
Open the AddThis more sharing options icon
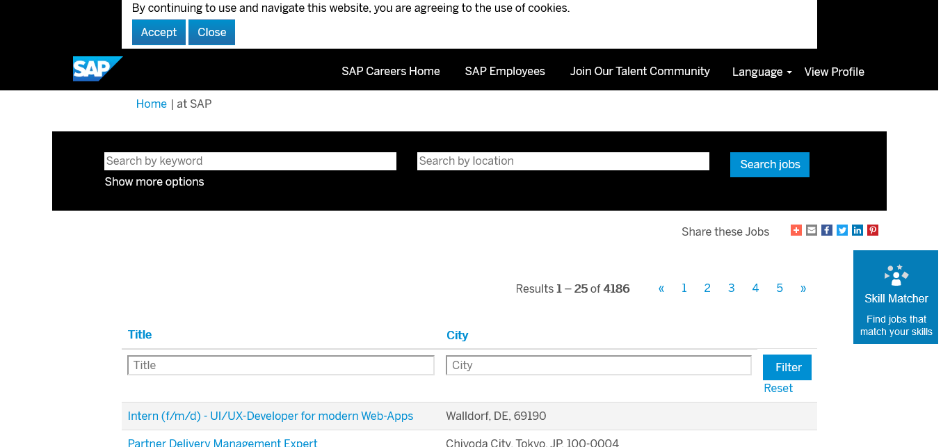(796, 230)
